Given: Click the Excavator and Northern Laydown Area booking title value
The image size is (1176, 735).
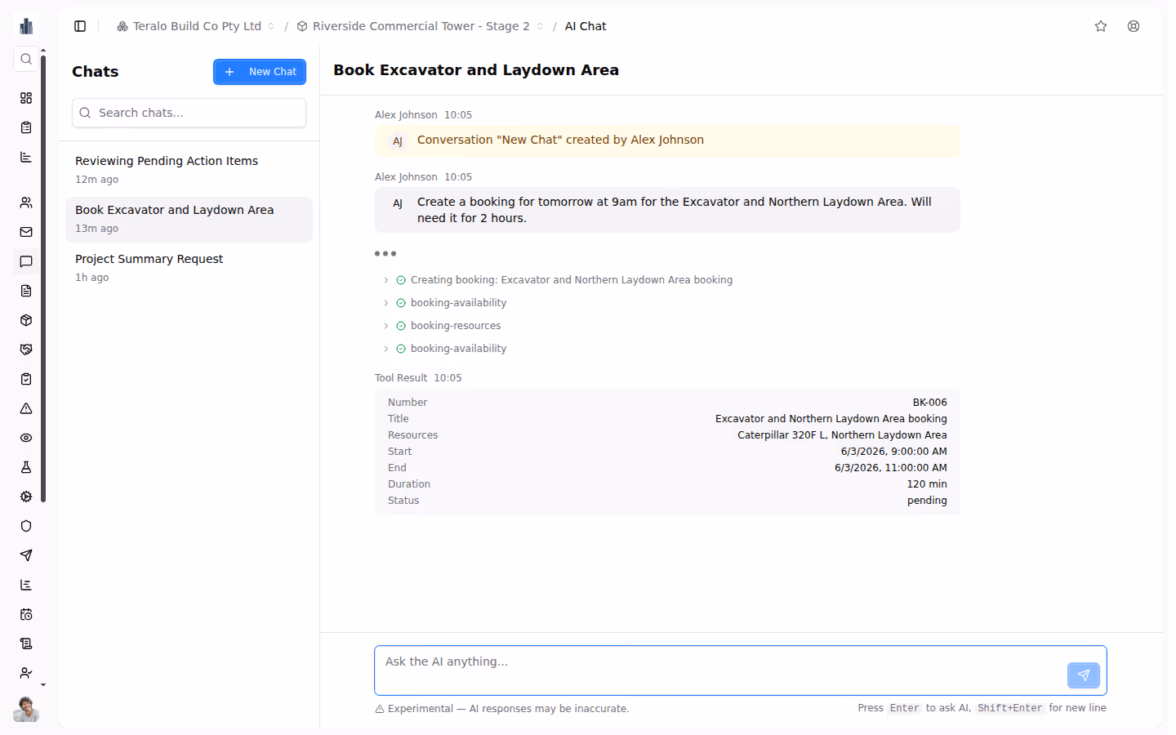Looking at the screenshot, I should click(831, 419).
